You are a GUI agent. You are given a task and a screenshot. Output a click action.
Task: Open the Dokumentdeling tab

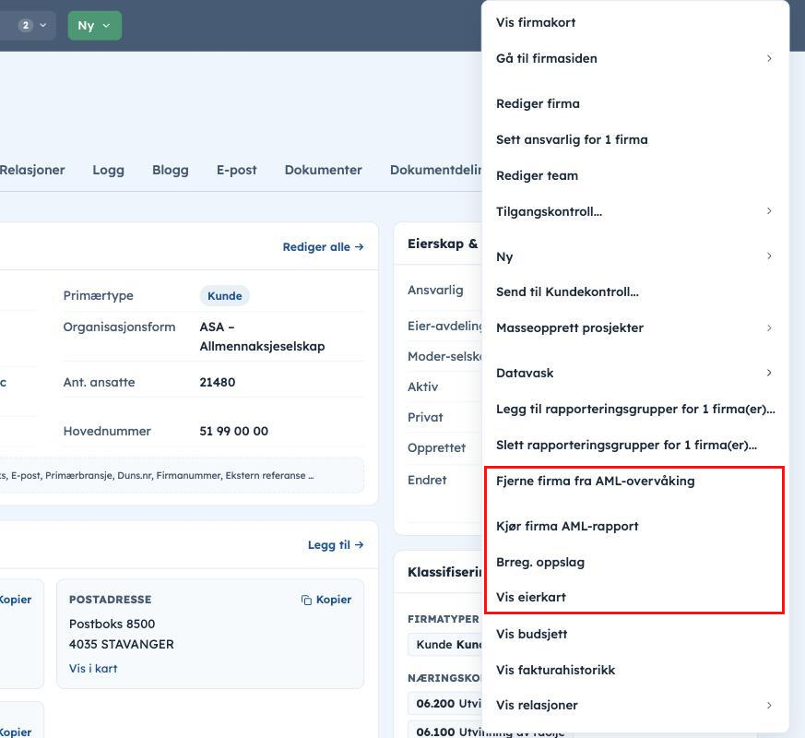[x=436, y=170]
